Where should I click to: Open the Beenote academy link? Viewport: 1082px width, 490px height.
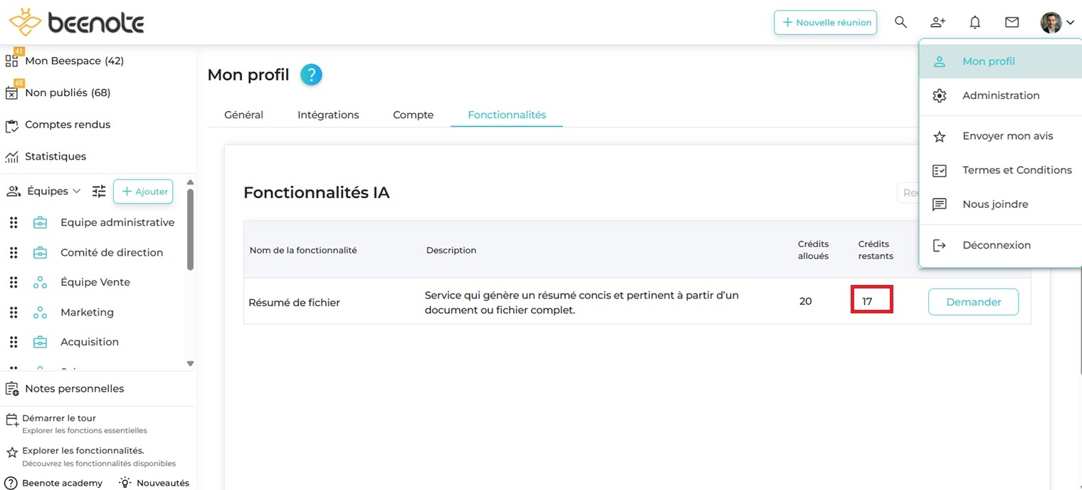(62, 483)
